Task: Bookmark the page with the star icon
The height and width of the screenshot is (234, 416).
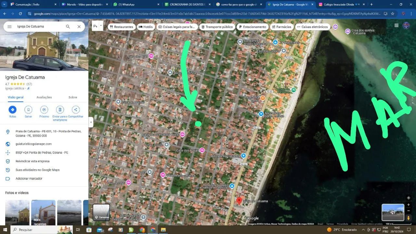Action: pos(393,14)
